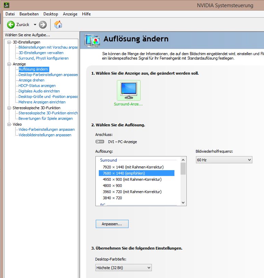Collapse the Video tree node
264x278 pixels.
(x=9, y=124)
